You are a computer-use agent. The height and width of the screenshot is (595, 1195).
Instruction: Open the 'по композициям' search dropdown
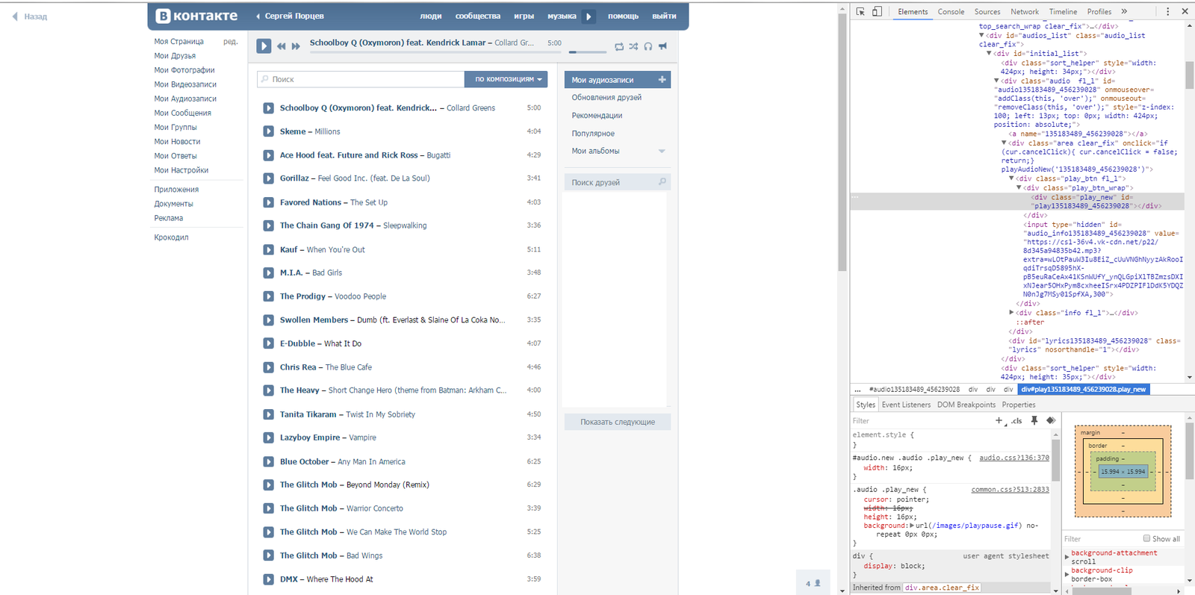pyautogui.click(x=508, y=79)
